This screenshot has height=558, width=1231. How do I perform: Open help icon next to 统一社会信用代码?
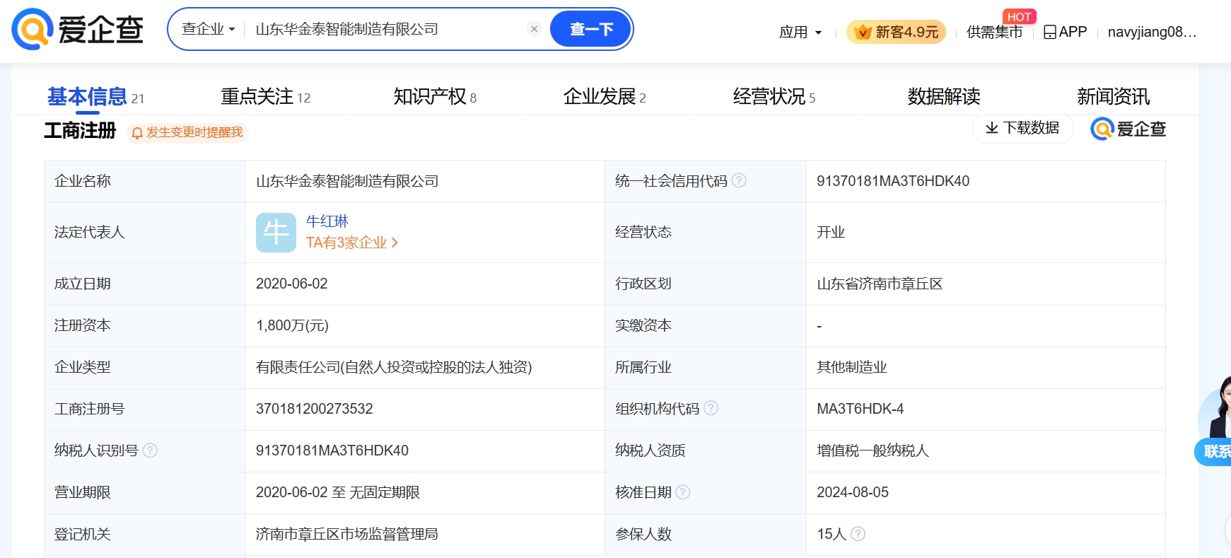(739, 180)
